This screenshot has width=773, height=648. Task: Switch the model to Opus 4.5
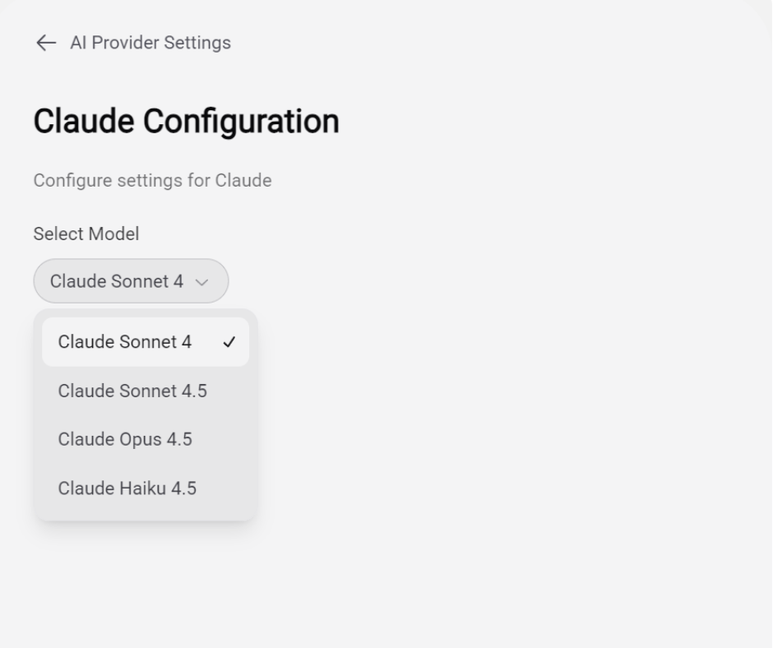point(125,439)
